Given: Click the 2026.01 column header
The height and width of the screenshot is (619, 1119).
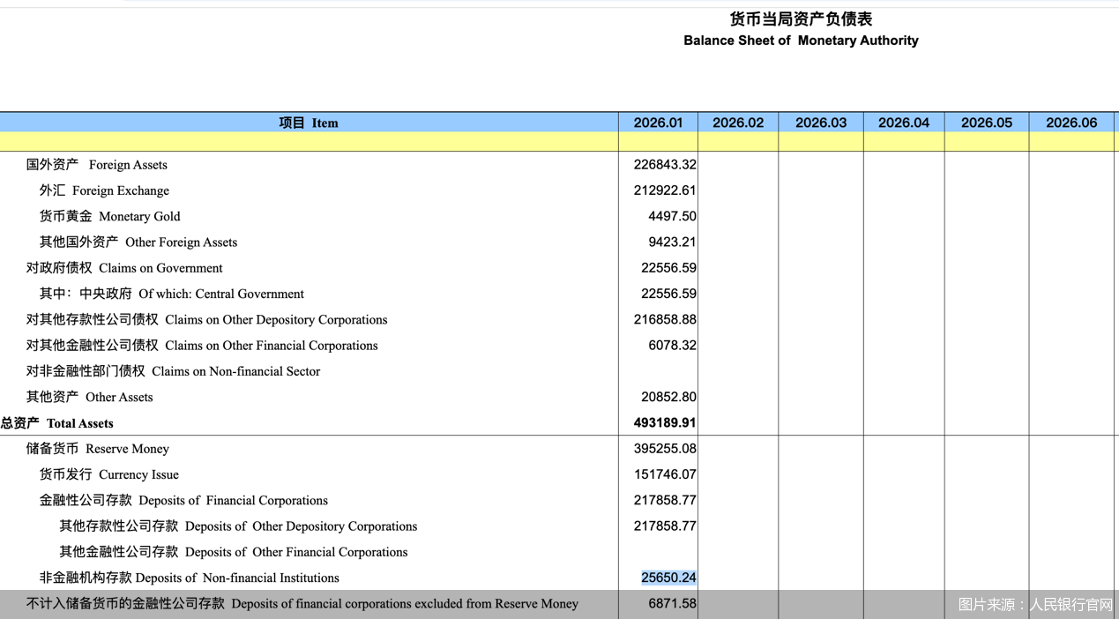Looking at the screenshot, I should [x=658, y=123].
